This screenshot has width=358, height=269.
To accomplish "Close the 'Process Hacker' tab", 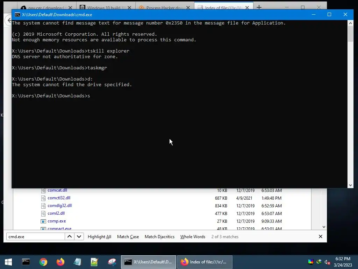I will coord(188,8).
